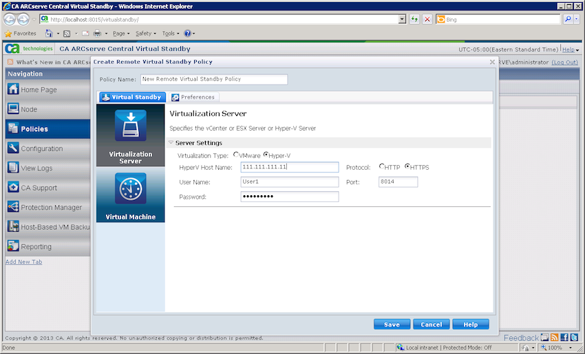Viewport: 585px width, 354px height.
Task: Open the Safety menu dropdown
Action: tap(145, 34)
